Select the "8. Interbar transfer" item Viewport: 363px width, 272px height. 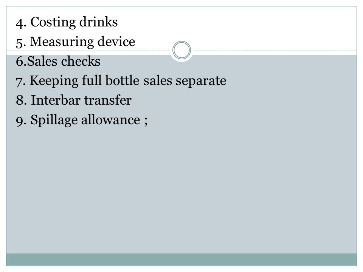coord(74,100)
